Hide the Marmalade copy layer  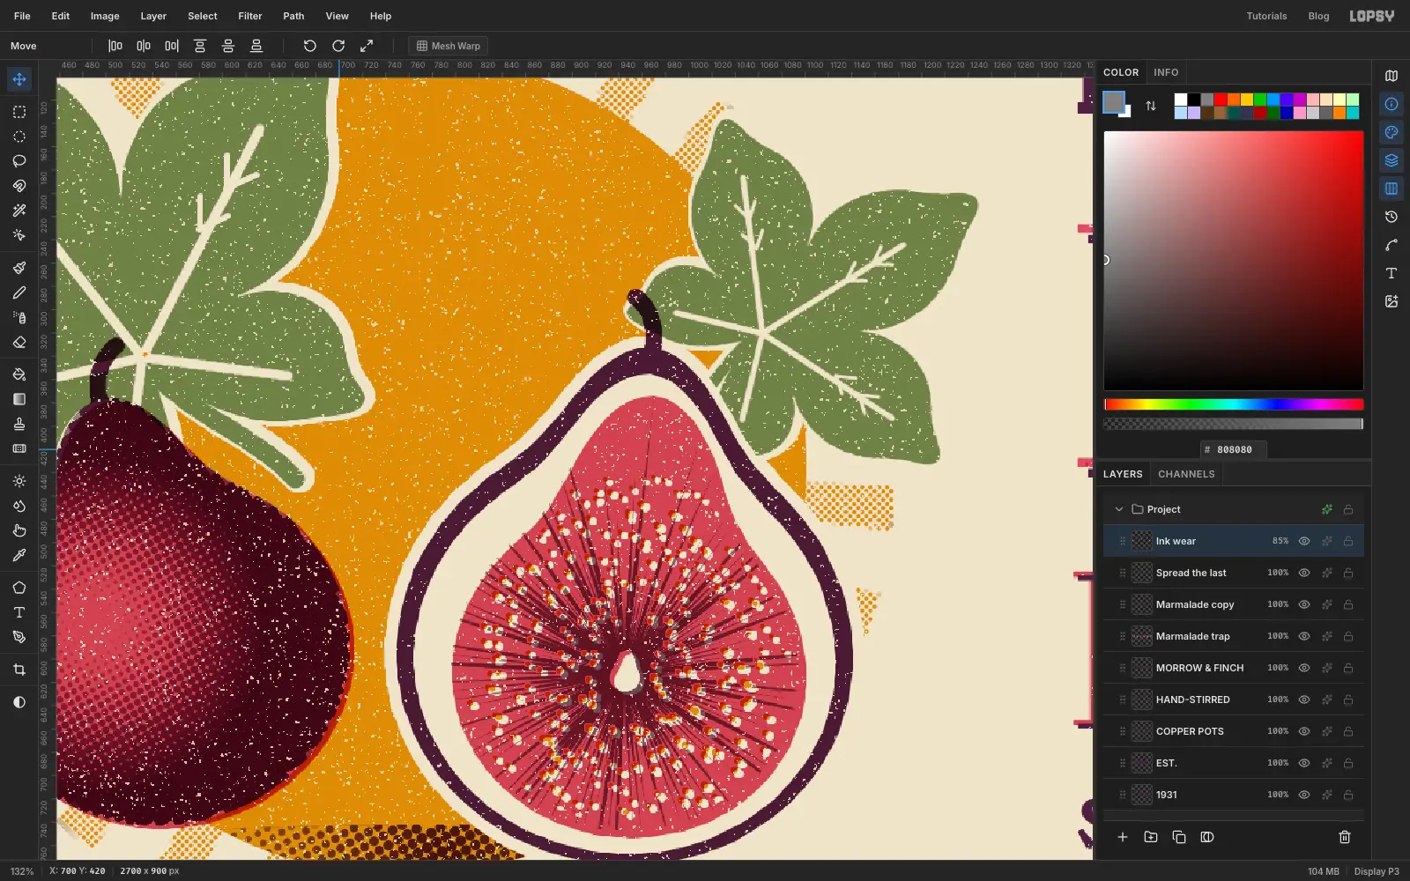(x=1304, y=604)
